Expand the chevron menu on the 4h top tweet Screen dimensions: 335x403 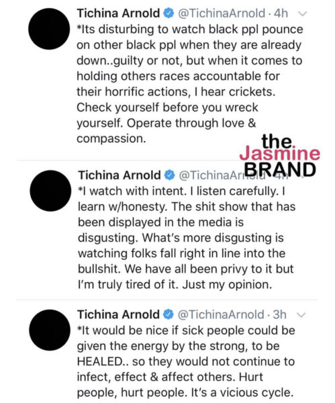click(x=303, y=13)
